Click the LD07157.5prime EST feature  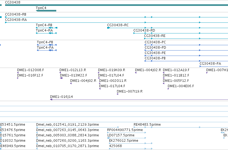click(x=127, y=138)
